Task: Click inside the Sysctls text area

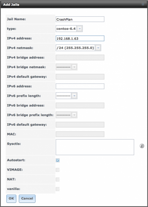Action: (x=95, y=147)
